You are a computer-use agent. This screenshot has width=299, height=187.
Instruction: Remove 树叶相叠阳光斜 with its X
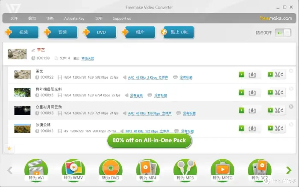291,89
